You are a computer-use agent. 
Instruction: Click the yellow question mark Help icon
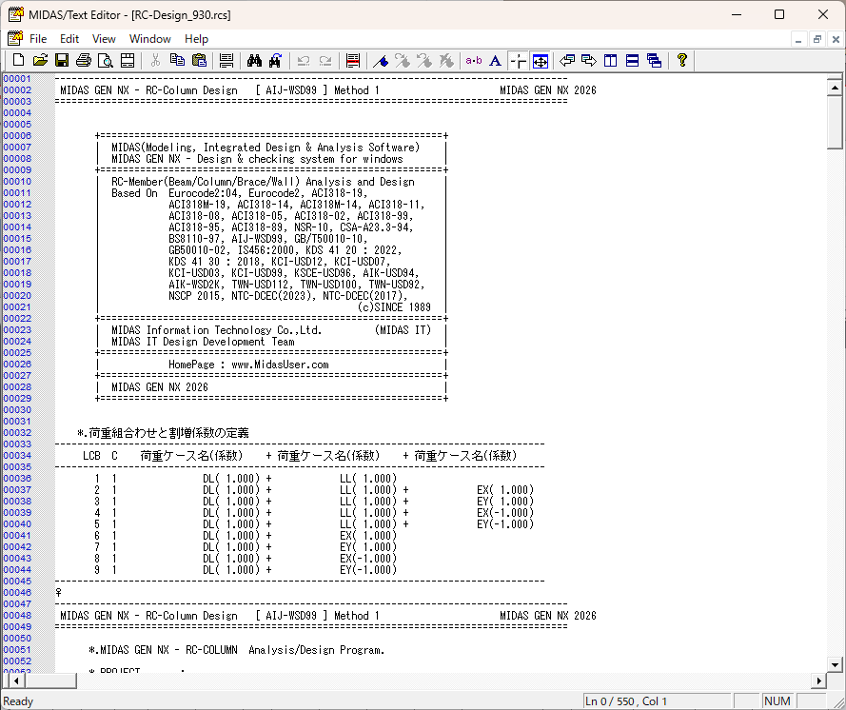click(x=682, y=60)
